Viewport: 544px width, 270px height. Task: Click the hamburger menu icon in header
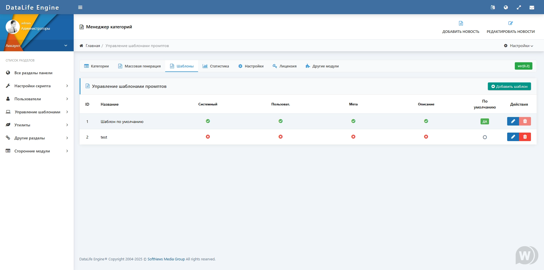80,8
